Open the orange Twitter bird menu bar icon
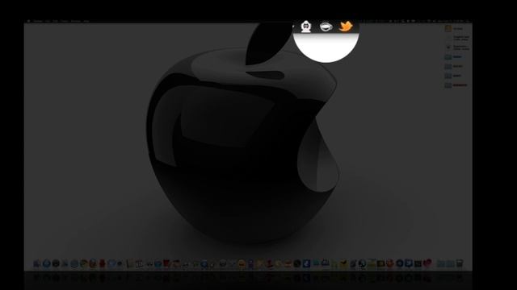The image size is (517, 290). point(346,26)
